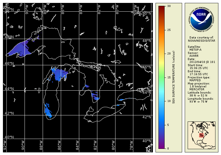Screen dimensions: 221x155
Task: Click the "Map projection:" label
Action: coord(198,84)
